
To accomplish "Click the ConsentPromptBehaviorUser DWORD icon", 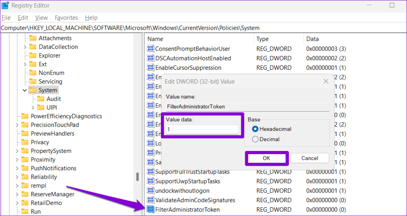I will pyautogui.click(x=150, y=49).
